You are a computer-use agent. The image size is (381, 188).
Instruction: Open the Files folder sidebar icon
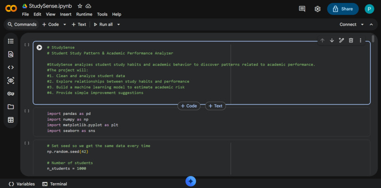tap(11, 107)
